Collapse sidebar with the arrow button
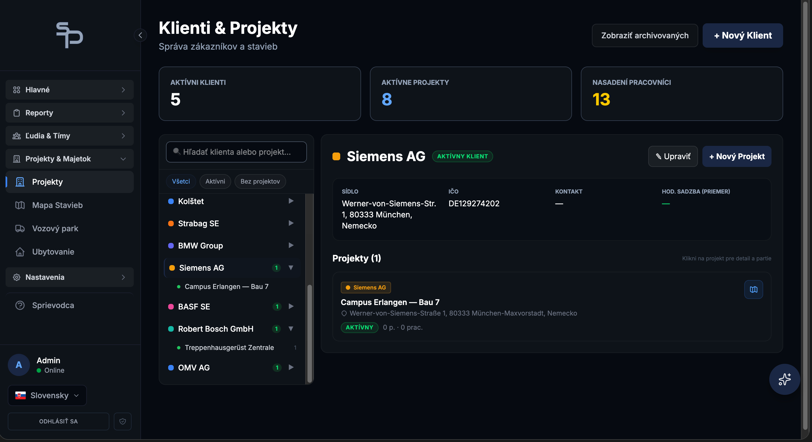Image resolution: width=812 pixels, height=442 pixels. point(140,35)
